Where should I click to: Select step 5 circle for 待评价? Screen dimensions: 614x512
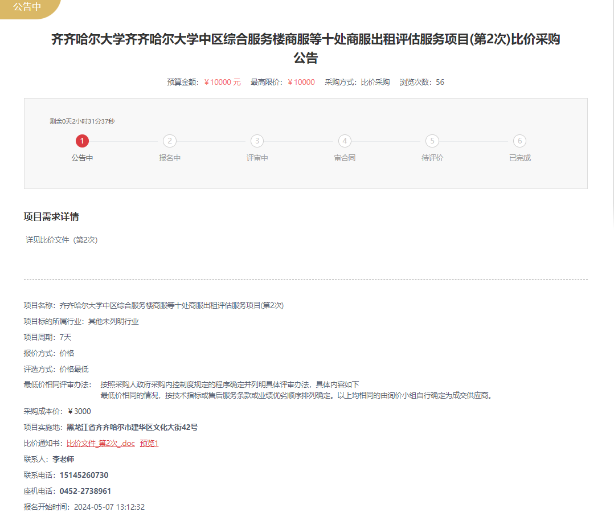click(432, 141)
